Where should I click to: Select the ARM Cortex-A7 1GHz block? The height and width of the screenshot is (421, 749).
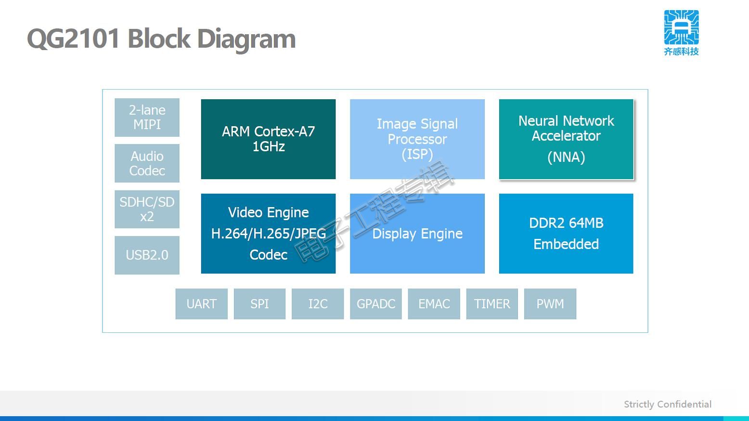(x=268, y=139)
